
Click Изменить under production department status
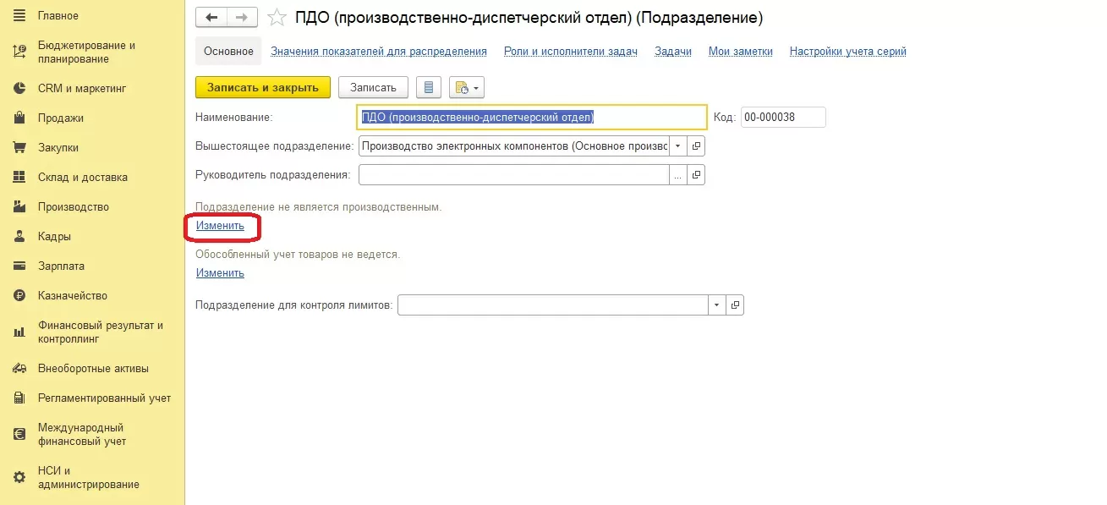click(x=221, y=226)
